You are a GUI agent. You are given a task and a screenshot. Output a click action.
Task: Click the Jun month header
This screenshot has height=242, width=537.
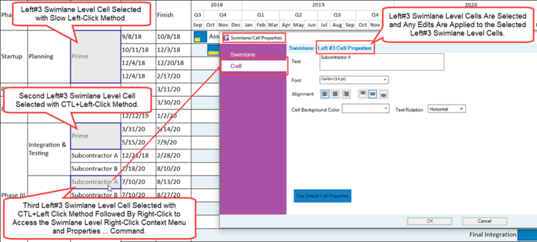[x=311, y=25]
